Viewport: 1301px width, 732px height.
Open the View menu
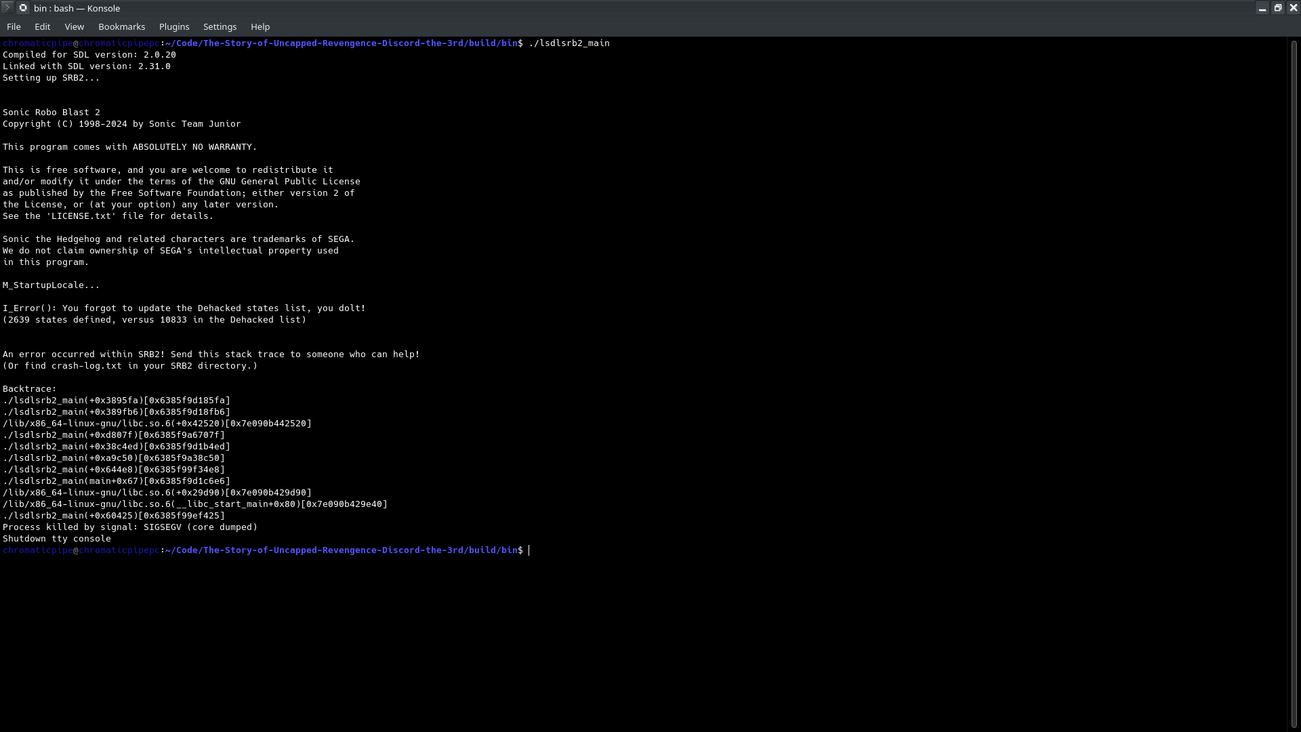(75, 27)
